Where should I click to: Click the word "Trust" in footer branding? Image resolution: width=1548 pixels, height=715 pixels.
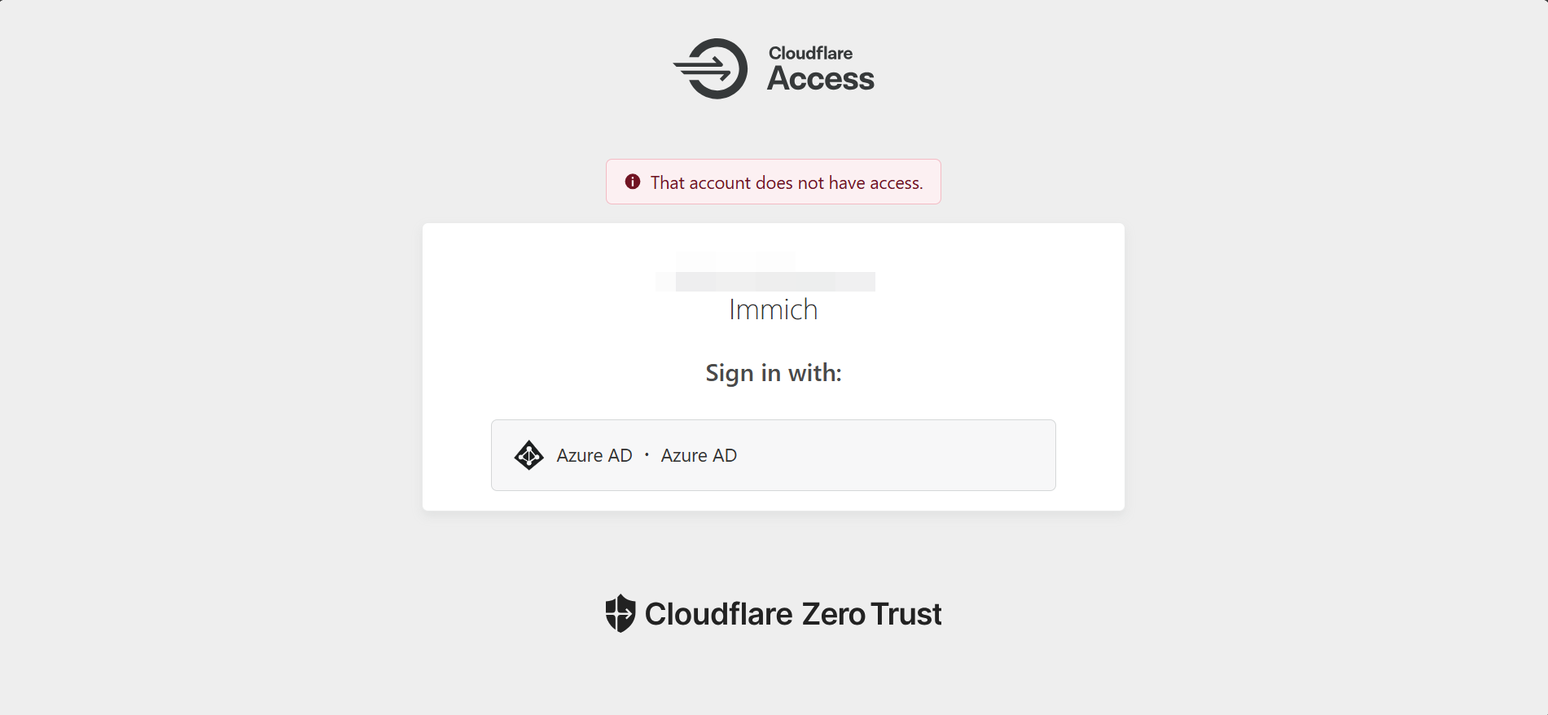[x=906, y=614]
